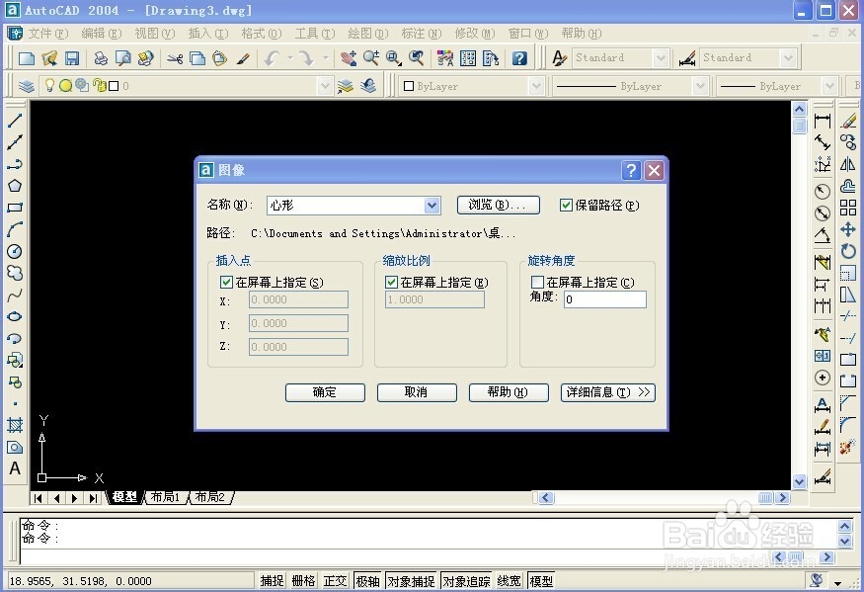The image size is (864, 592).
Task: Click the Print icon on the toolbar
Action: (99, 56)
